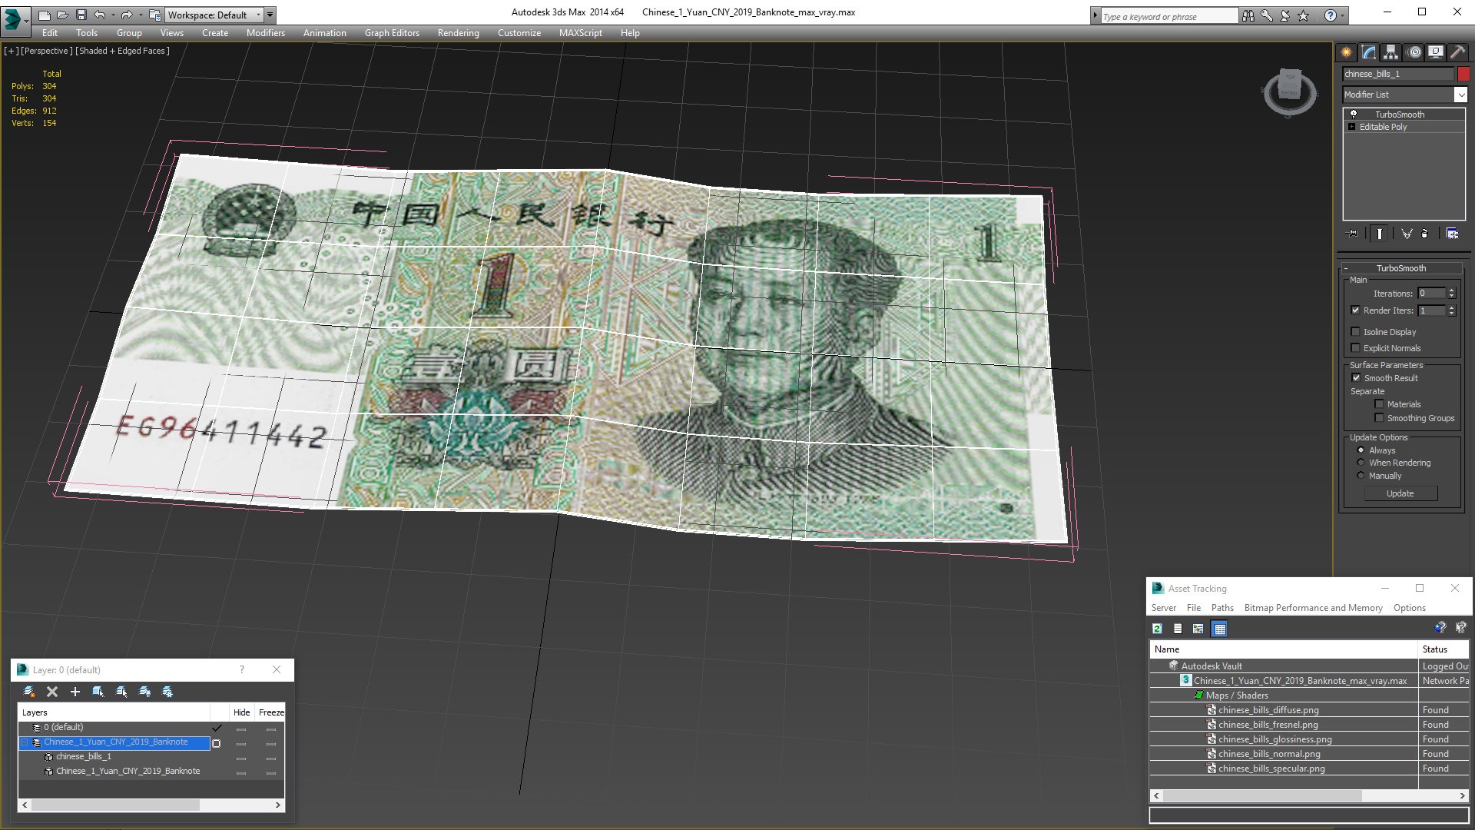Open the Graph Editors menu
The width and height of the screenshot is (1475, 830).
[x=392, y=33]
